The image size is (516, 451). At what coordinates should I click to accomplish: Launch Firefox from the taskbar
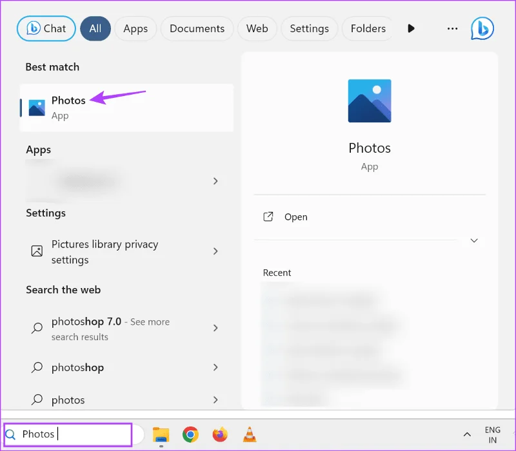pos(220,434)
